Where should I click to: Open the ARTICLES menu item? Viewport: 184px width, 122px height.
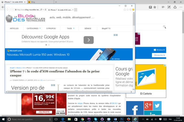[14, 28]
